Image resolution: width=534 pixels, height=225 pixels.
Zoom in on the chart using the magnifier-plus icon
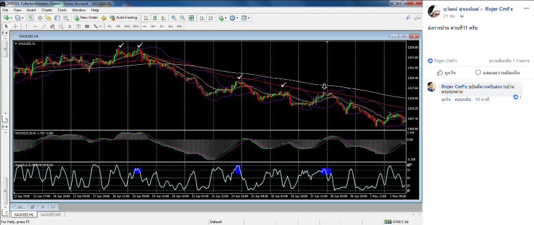click(x=174, y=17)
